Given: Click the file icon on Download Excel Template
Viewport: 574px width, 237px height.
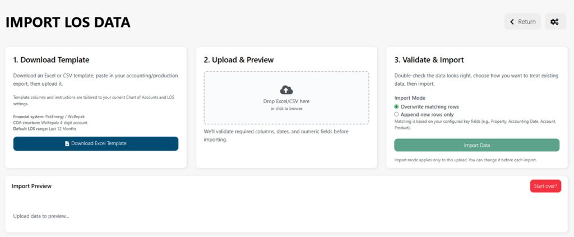Looking at the screenshot, I should [x=67, y=144].
